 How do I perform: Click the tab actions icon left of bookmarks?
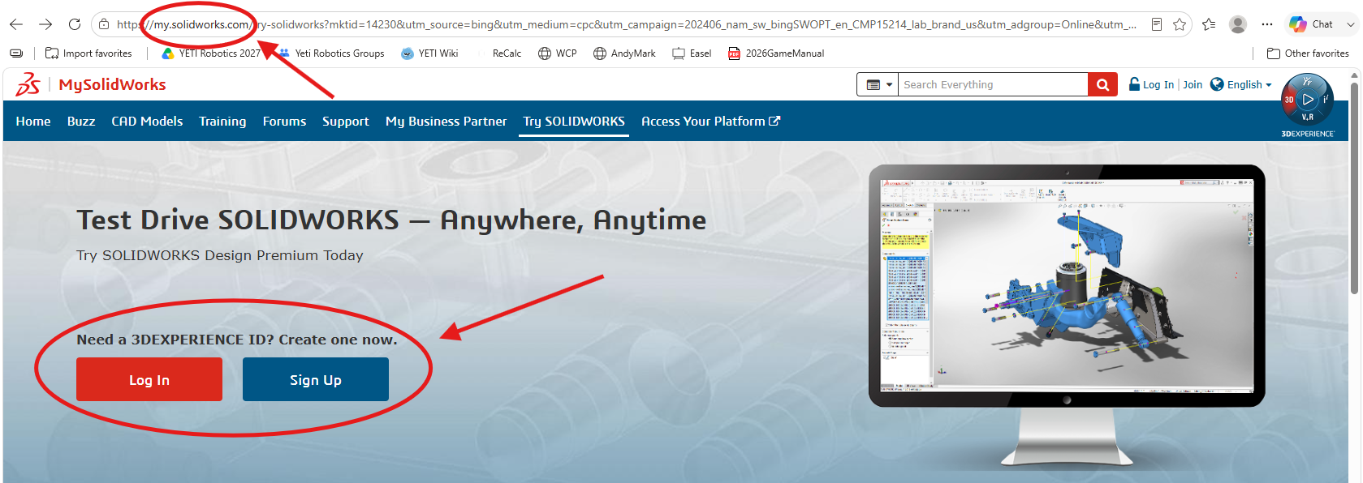(16, 53)
